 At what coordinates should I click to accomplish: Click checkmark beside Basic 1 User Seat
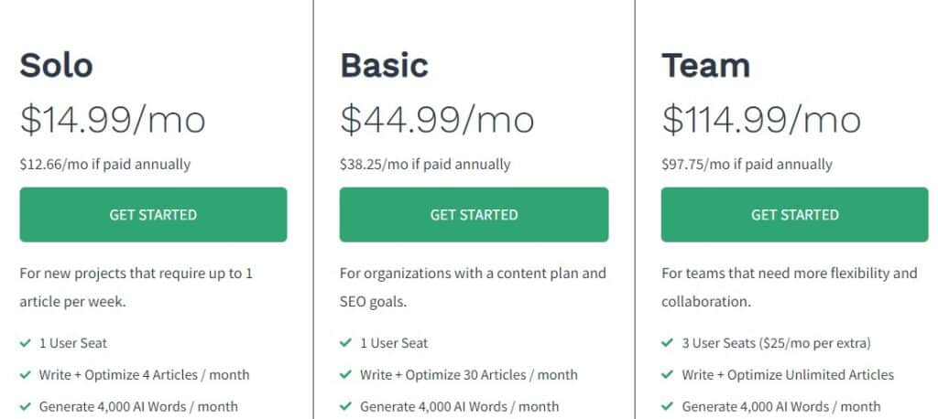345,343
